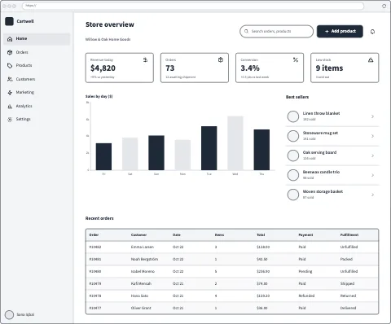The width and height of the screenshot is (391, 324).
Task: Click the dollar icon on Revenue card
Action: coord(145,59)
